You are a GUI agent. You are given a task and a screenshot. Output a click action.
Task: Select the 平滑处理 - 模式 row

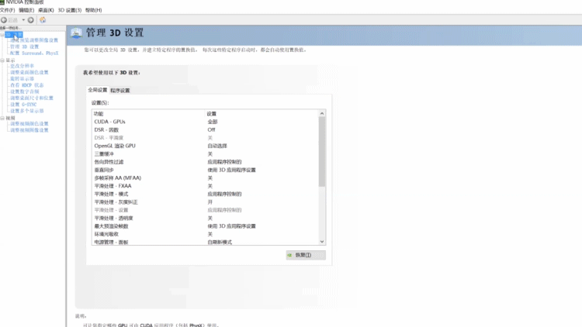(x=206, y=194)
